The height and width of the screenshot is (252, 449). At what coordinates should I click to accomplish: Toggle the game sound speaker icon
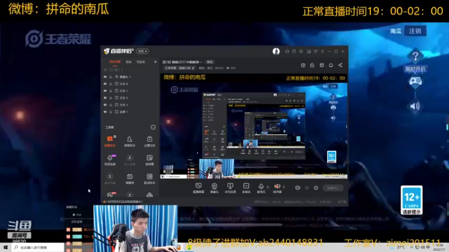tap(415, 106)
